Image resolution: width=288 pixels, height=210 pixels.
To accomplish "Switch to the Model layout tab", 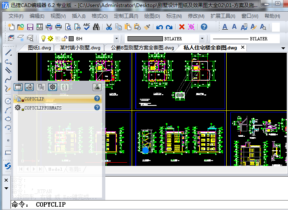I will [x=55, y=169].
